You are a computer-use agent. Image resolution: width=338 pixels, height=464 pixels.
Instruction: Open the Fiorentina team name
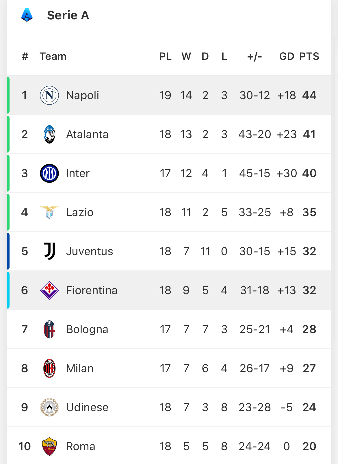click(92, 290)
